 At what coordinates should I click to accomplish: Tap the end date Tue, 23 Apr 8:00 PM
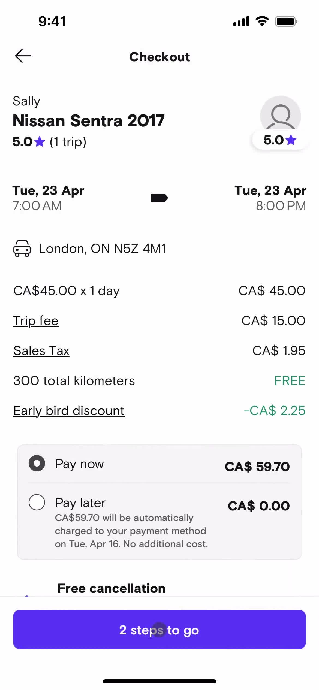(x=270, y=198)
